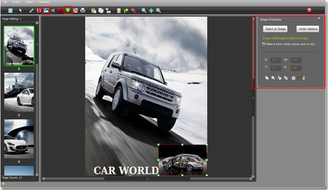Click the 'Page Editing: 1' label

point(12,19)
